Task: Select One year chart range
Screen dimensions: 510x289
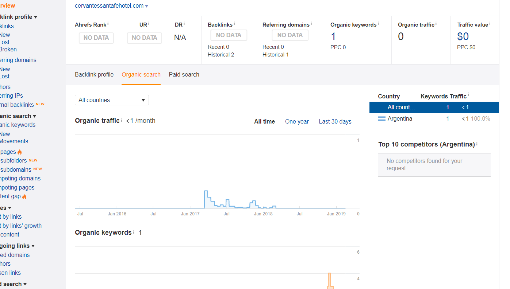Action: [x=297, y=122]
